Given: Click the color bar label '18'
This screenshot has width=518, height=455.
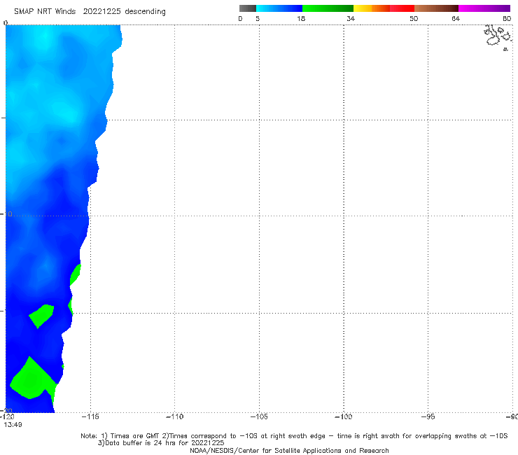Looking at the screenshot, I should [x=301, y=19].
